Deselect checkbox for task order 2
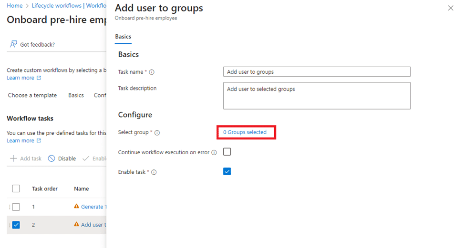 [16, 225]
